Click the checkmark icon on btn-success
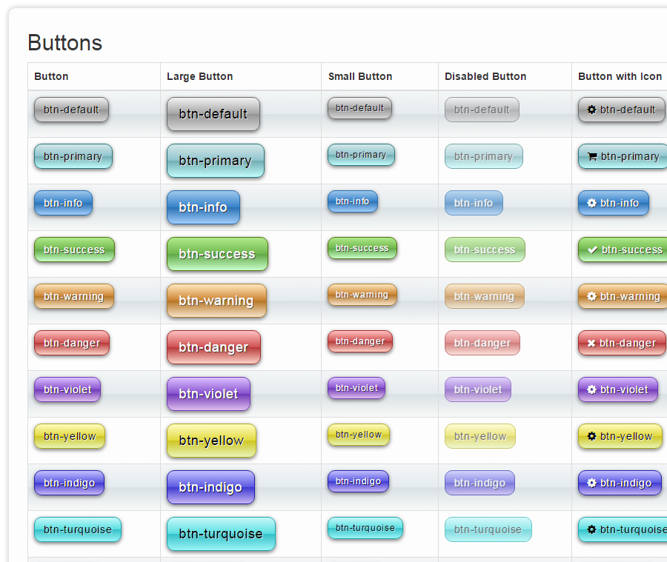The width and height of the screenshot is (667, 562). pyautogui.click(x=592, y=250)
